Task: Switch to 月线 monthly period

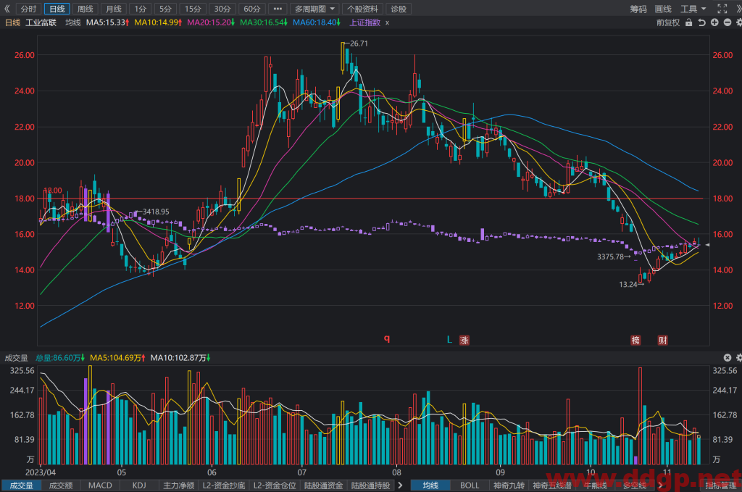Action: coord(114,9)
